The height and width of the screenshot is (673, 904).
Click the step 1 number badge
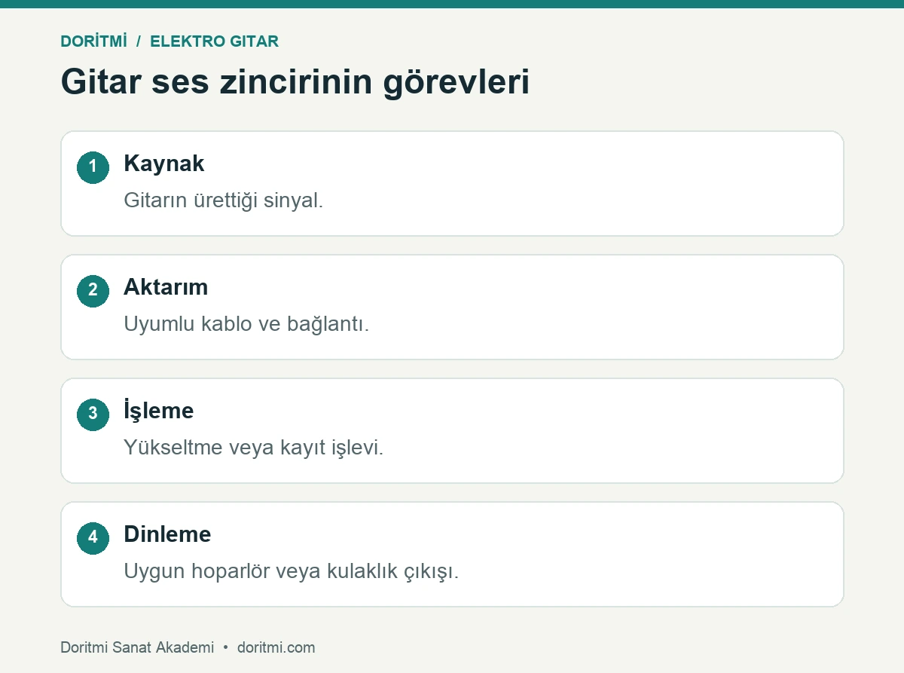coord(93,167)
